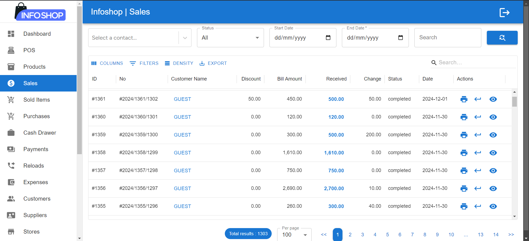Go to Sold Items in sidebar
Viewport: 529px width, 241px height.
pos(37,100)
